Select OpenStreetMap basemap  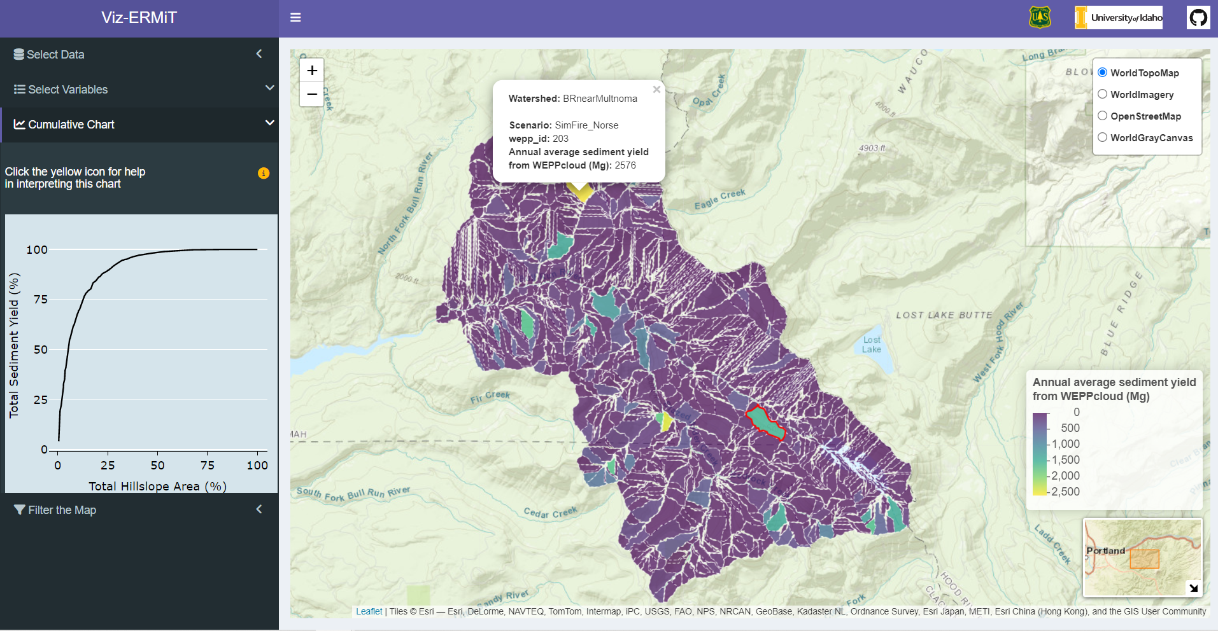1102,116
